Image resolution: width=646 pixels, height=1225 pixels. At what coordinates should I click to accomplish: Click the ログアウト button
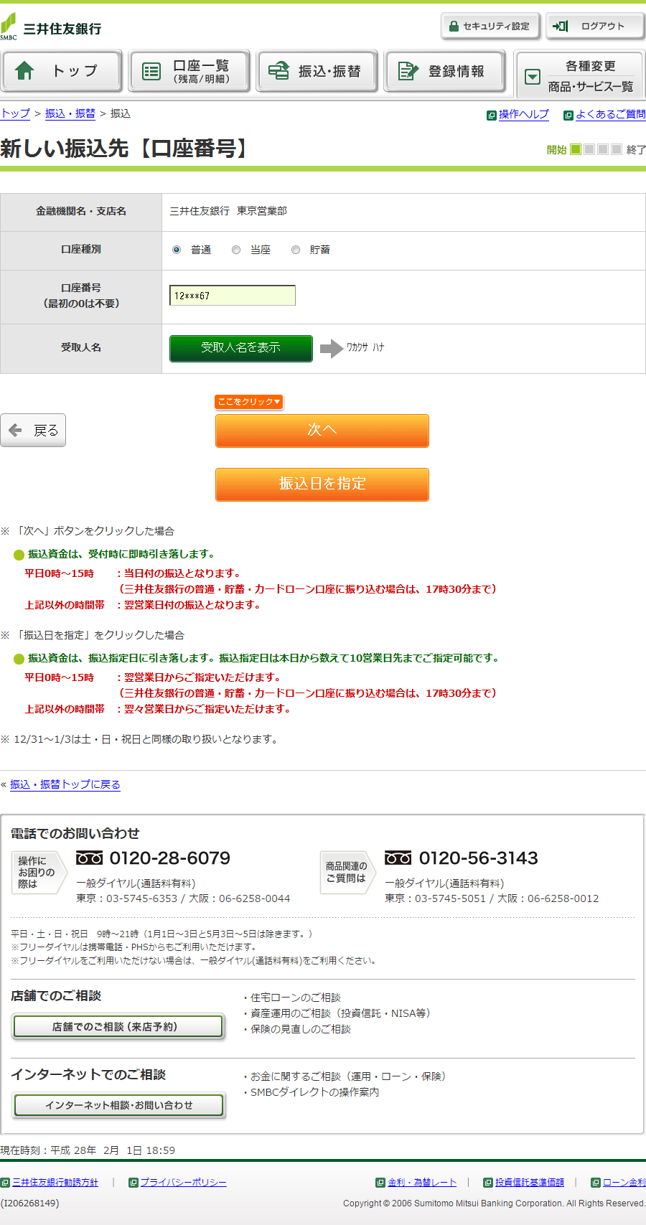(x=595, y=27)
